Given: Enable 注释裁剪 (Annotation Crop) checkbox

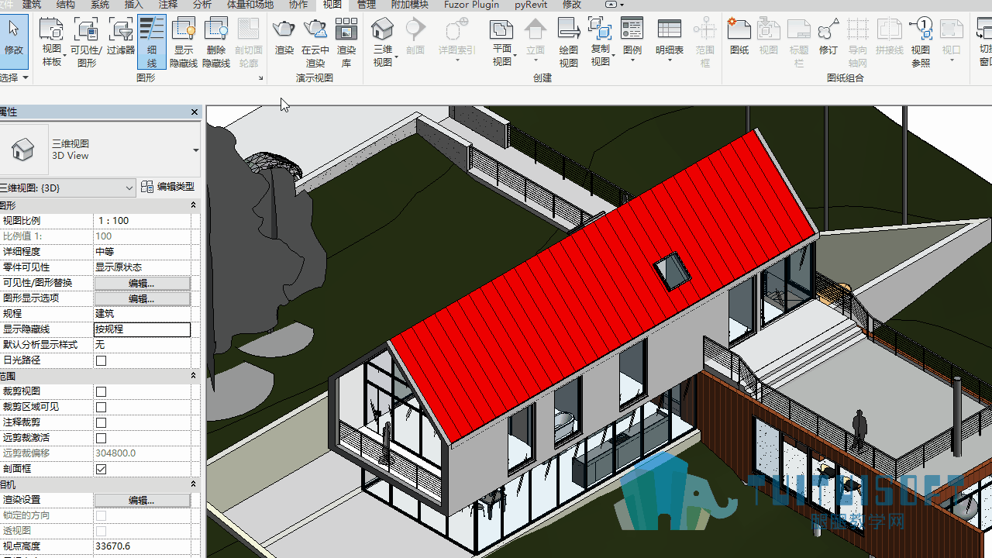Looking at the screenshot, I should [101, 422].
